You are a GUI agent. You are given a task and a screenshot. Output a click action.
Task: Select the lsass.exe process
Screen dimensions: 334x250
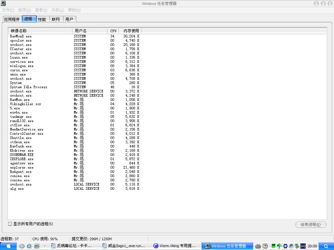(75, 58)
